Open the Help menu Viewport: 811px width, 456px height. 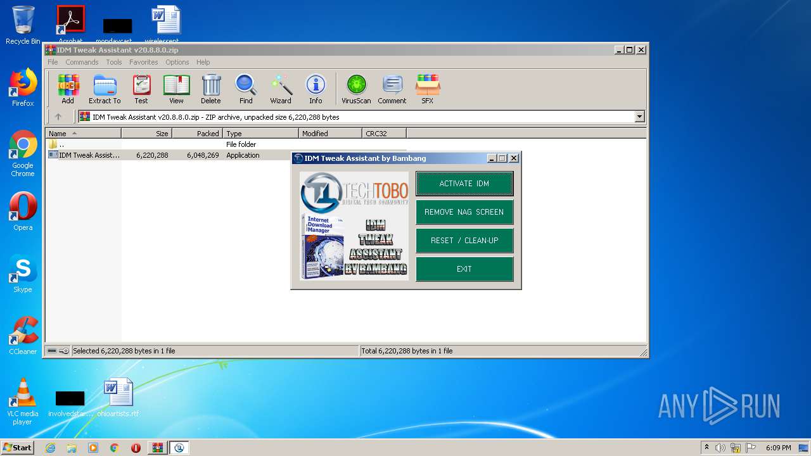point(203,62)
